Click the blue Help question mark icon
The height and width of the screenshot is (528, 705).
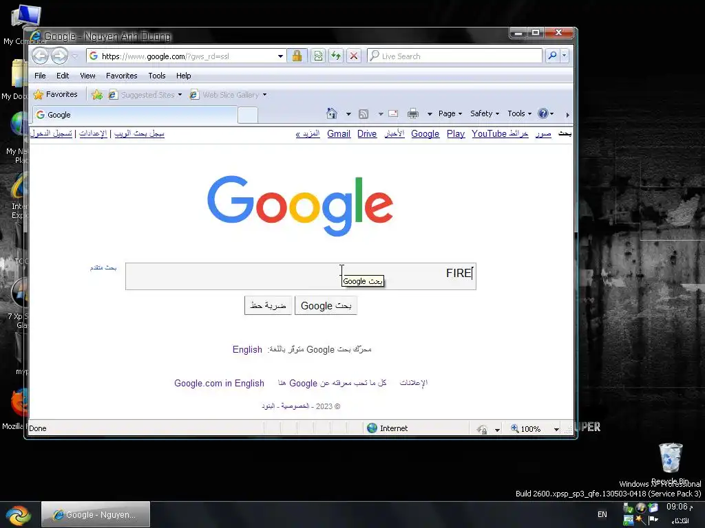(x=543, y=113)
